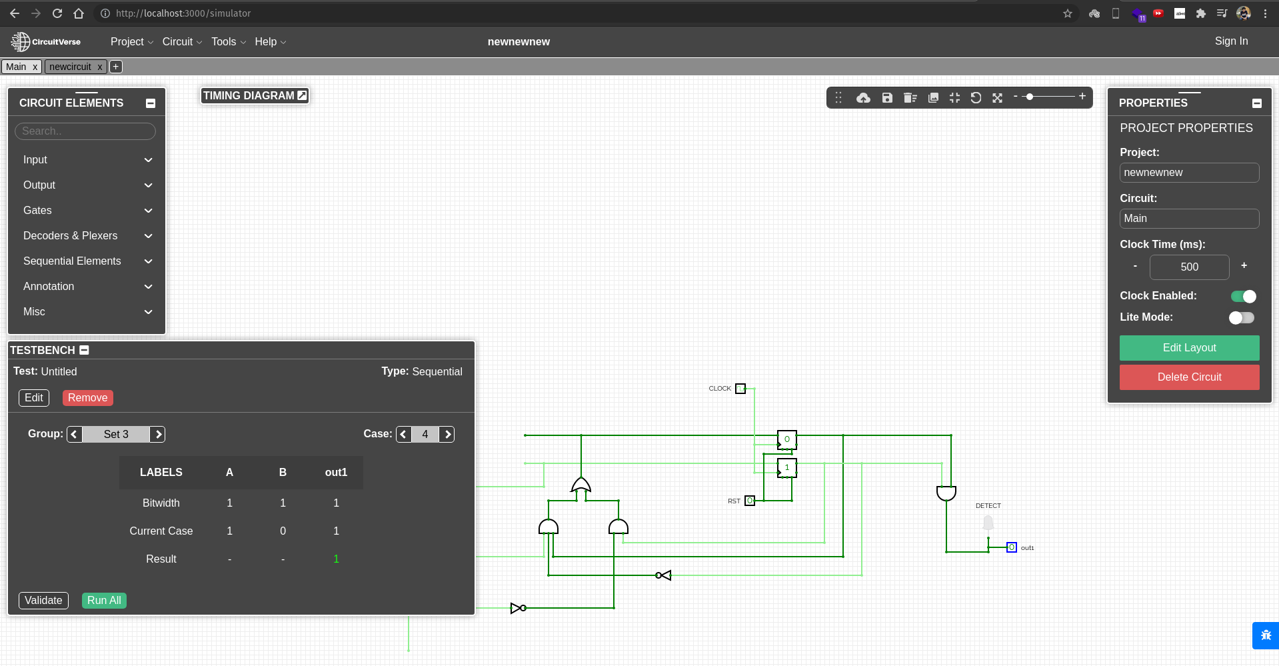Expand the Gates element category
The image size is (1279, 666).
pos(87,211)
